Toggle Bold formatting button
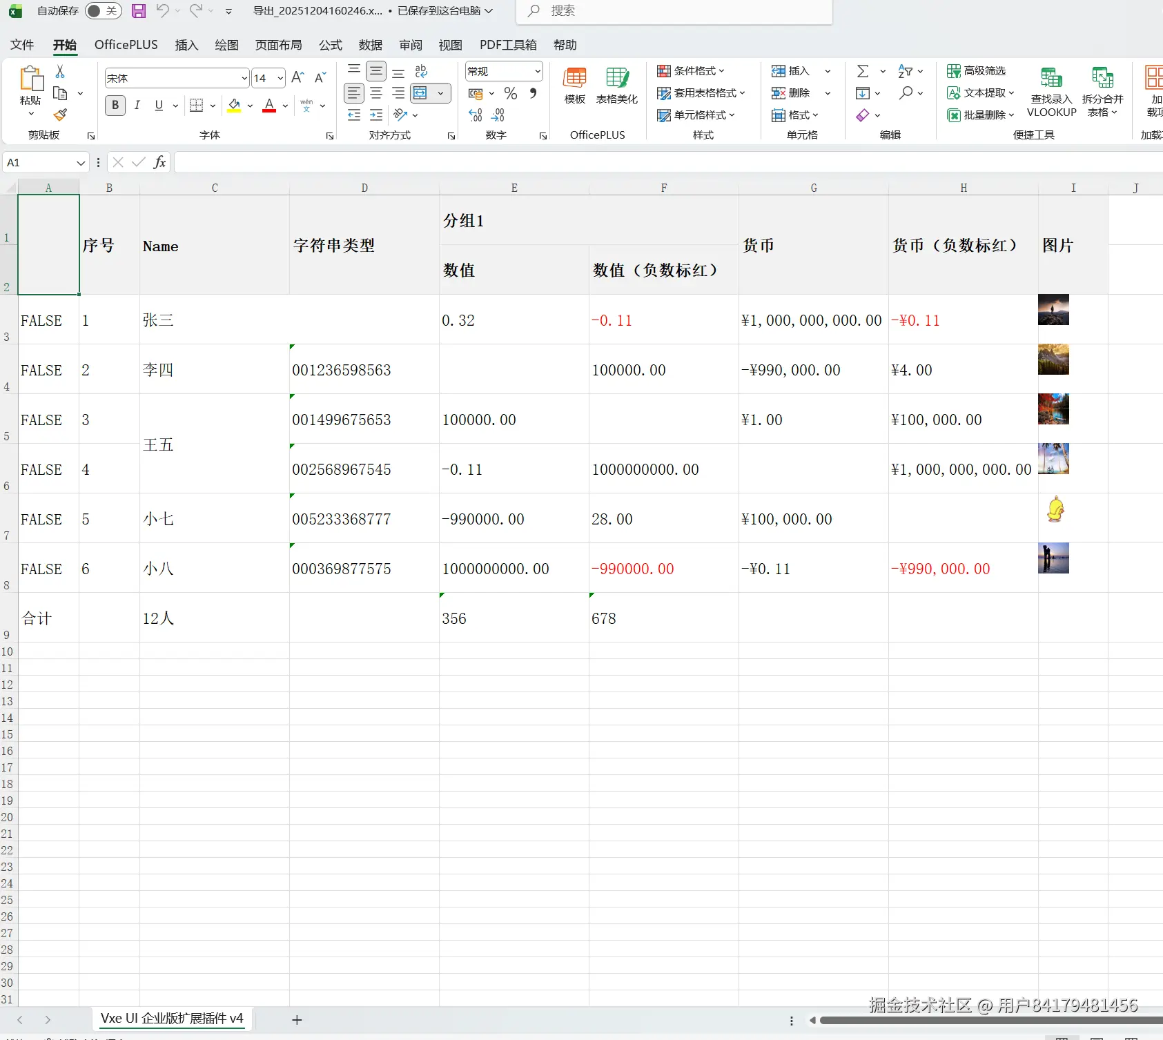This screenshot has width=1163, height=1040. click(x=115, y=106)
